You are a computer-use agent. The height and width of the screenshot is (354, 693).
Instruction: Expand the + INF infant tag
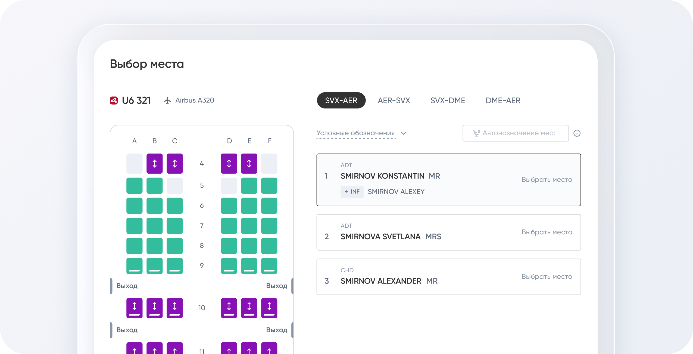[352, 192]
